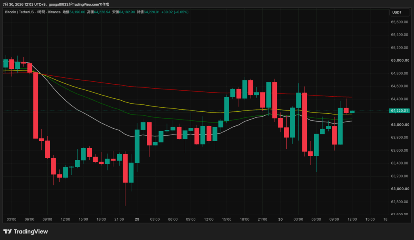Image resolution: width=414 pixels, height=240 pixels.
Task: Click the TradingView logo icon
Action: coord(7,232)
